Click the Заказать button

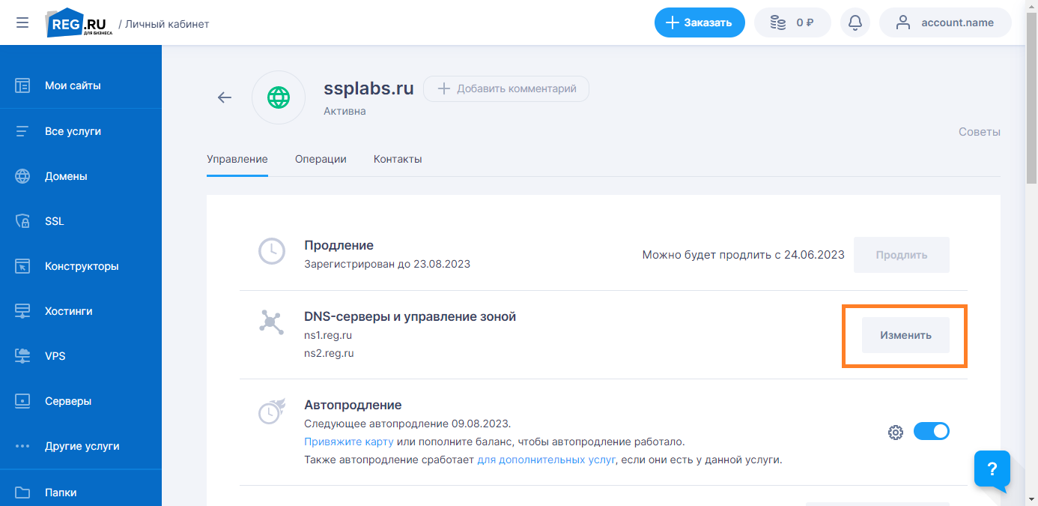[699, 22]
